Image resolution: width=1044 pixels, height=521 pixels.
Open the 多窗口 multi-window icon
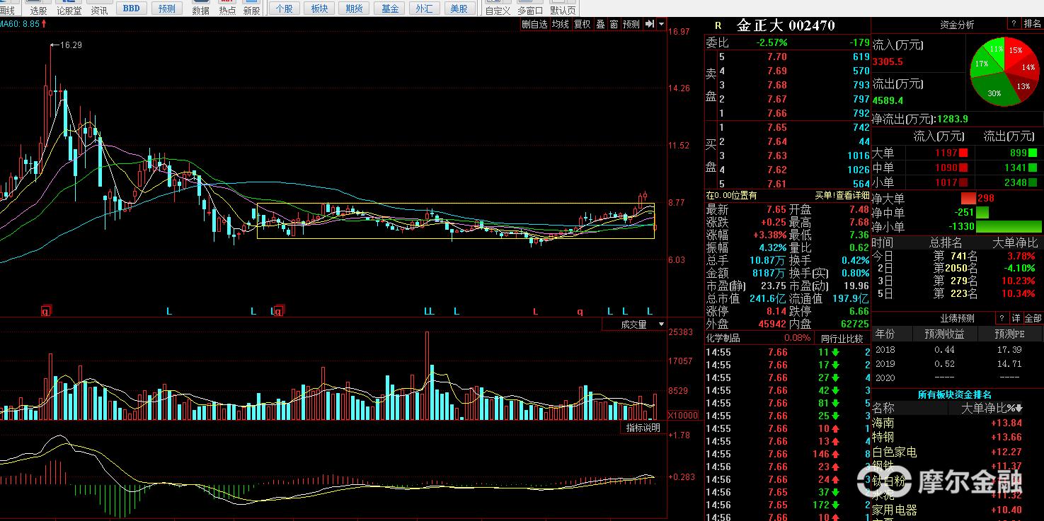(x=530, y=8)
